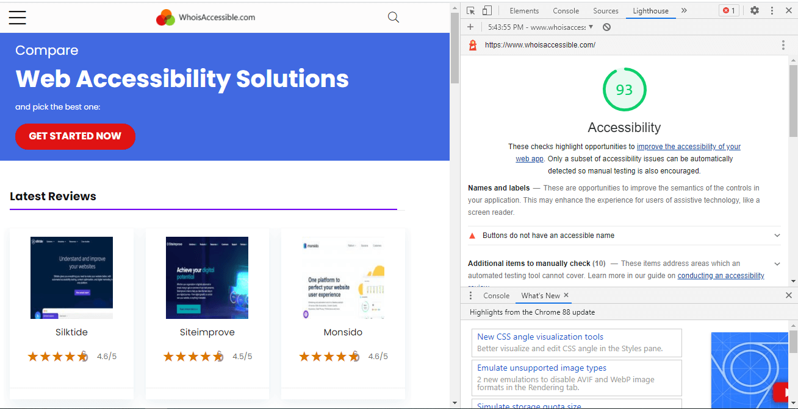Open the Silktide review title
This screenshot has height=409, width=798.
point(71,332)
